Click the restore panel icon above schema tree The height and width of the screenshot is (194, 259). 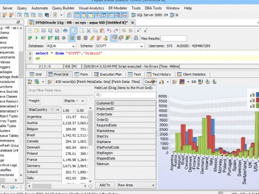[x=18, y=22]
